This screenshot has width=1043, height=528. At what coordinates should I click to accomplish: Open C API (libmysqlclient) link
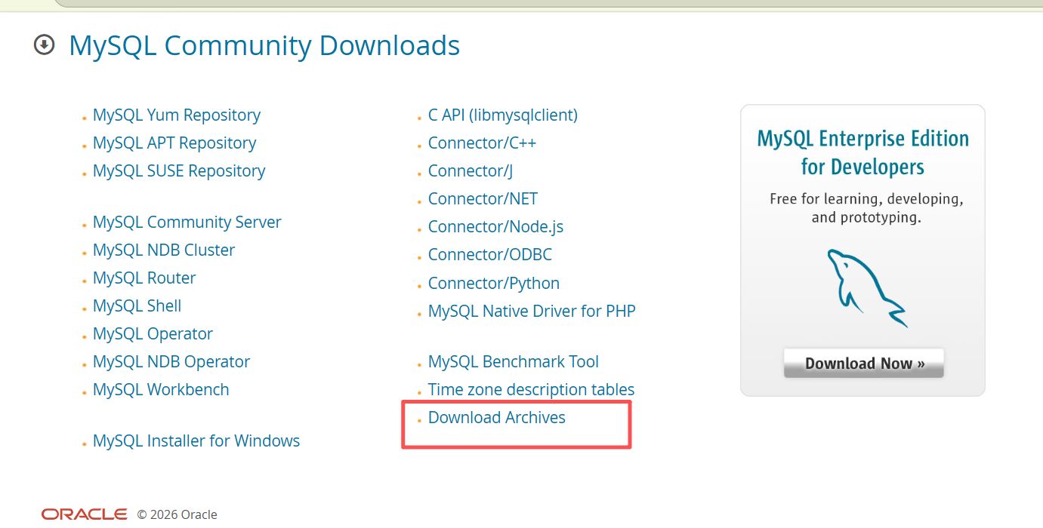click(503, 115)
